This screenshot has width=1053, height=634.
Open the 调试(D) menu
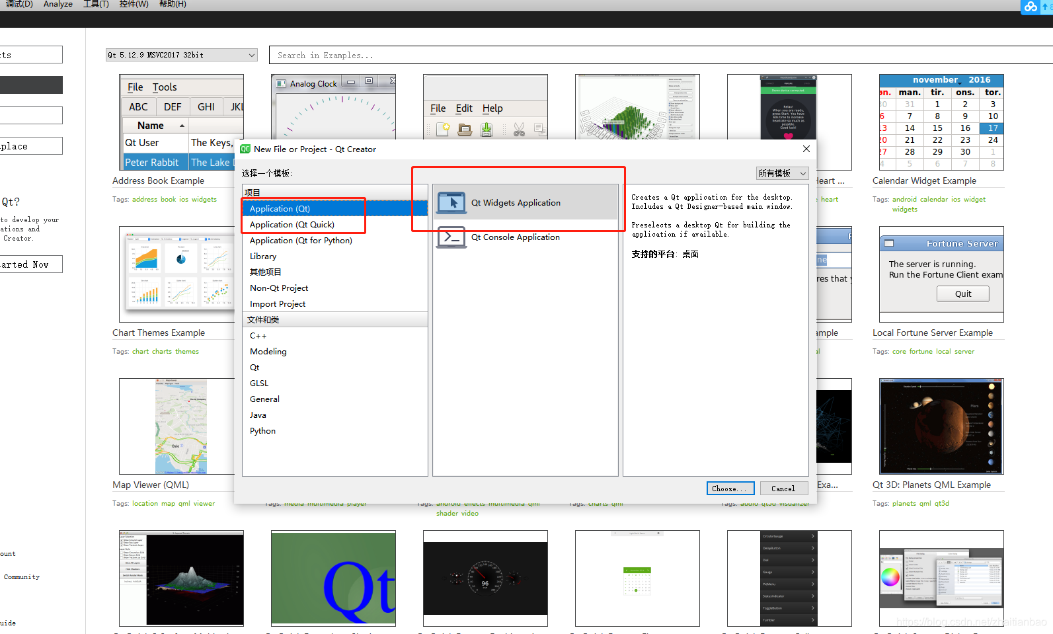coord(19,4)
